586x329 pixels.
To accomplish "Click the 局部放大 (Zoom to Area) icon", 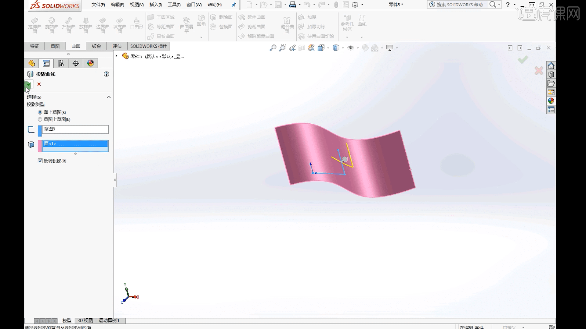I will [282, 48].
